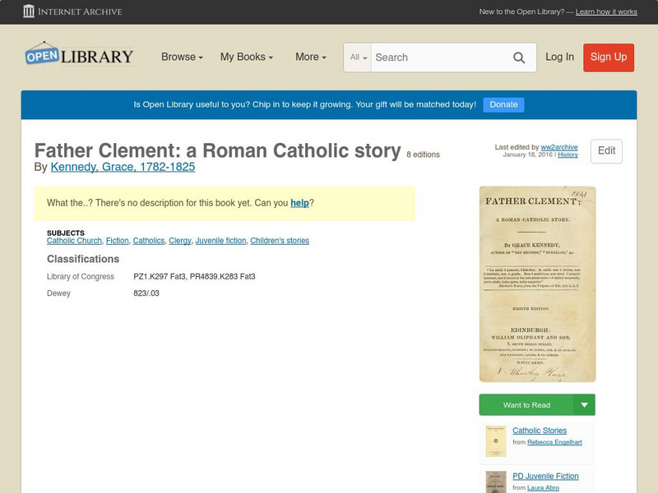This screenshot has width=658, height=493.
Task: Open the All search filter dropdown
Action: (x=359, y=58)
